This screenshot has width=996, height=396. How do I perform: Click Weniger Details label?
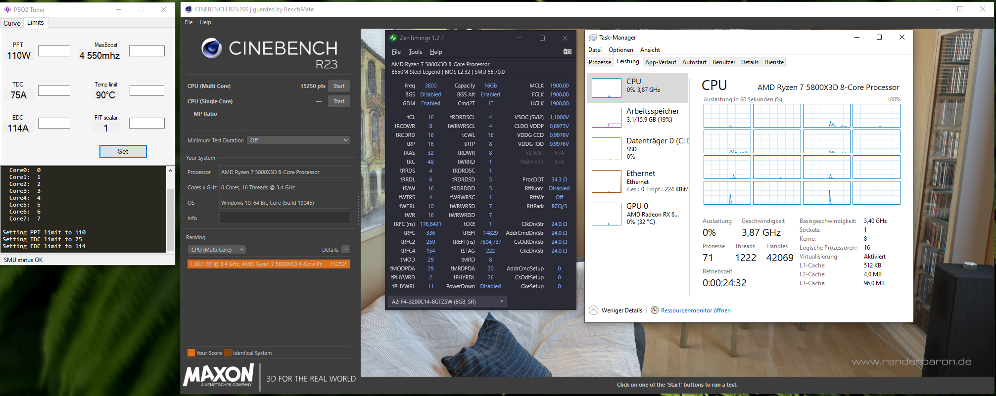click(622, 310)
